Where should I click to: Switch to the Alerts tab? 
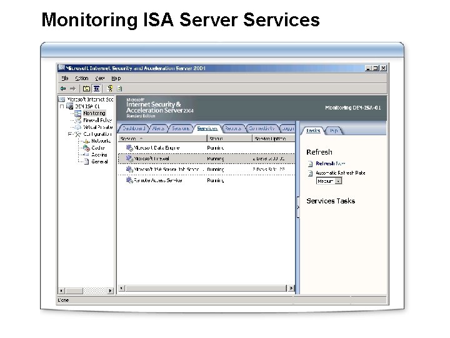pyautogui.click(x=158, y=128)
